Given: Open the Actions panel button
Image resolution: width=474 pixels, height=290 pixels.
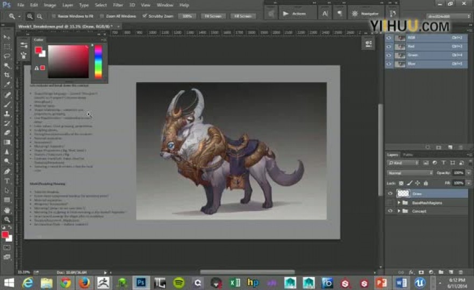Looking at the screenshot, I should [x=298, y=13].
